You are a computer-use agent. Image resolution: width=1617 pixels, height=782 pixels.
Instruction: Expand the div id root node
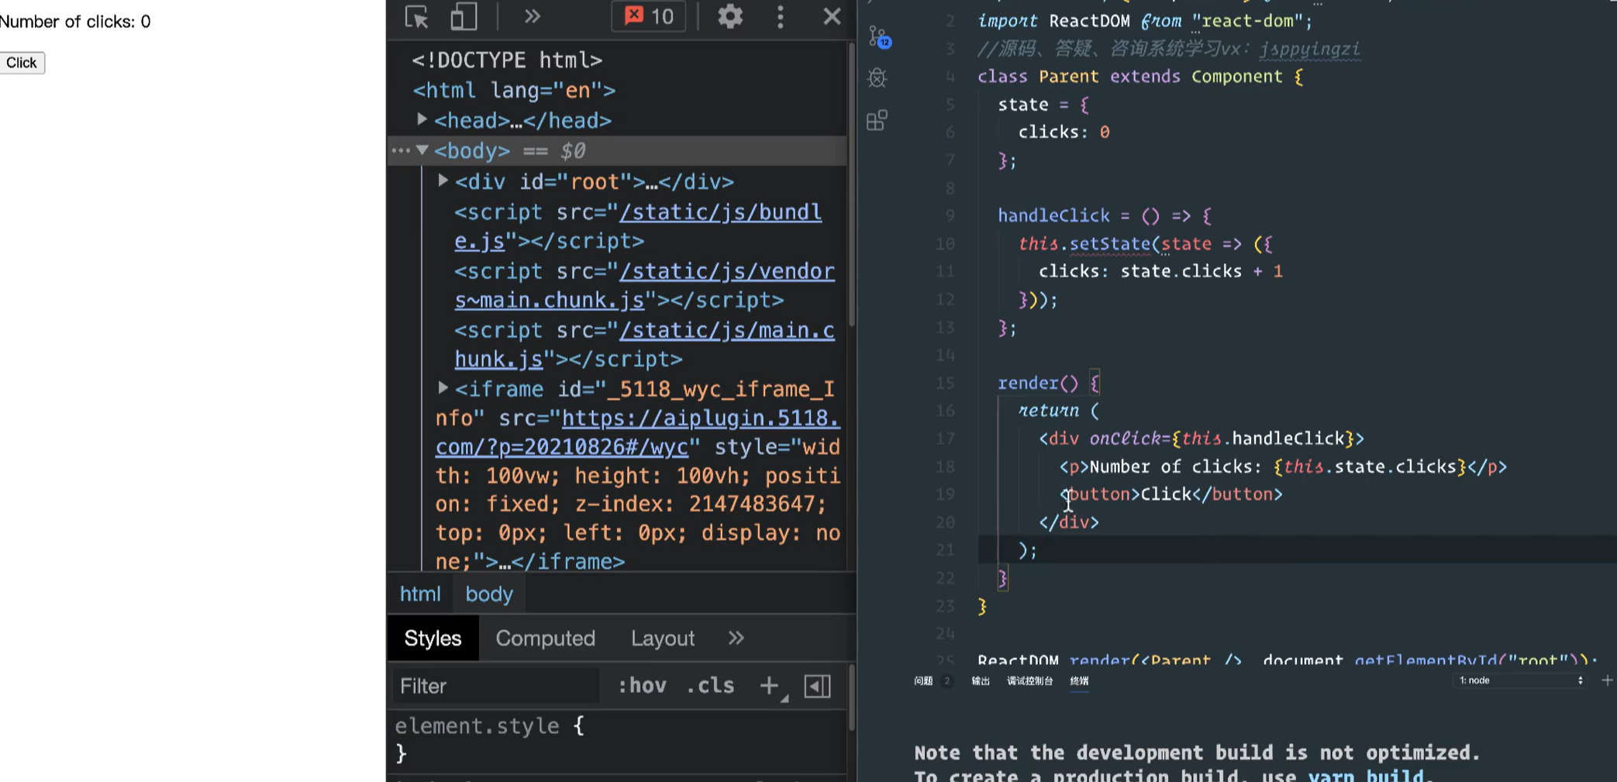(x=443, y=181)
